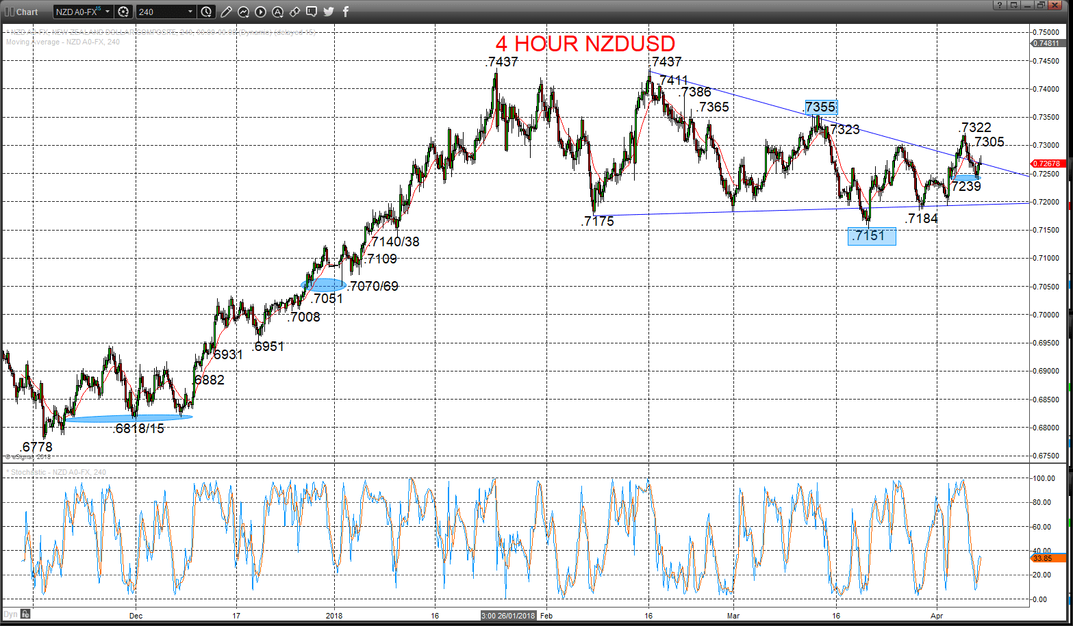Open the window options dropdown icon
1073x626 pixels.
1013,5
